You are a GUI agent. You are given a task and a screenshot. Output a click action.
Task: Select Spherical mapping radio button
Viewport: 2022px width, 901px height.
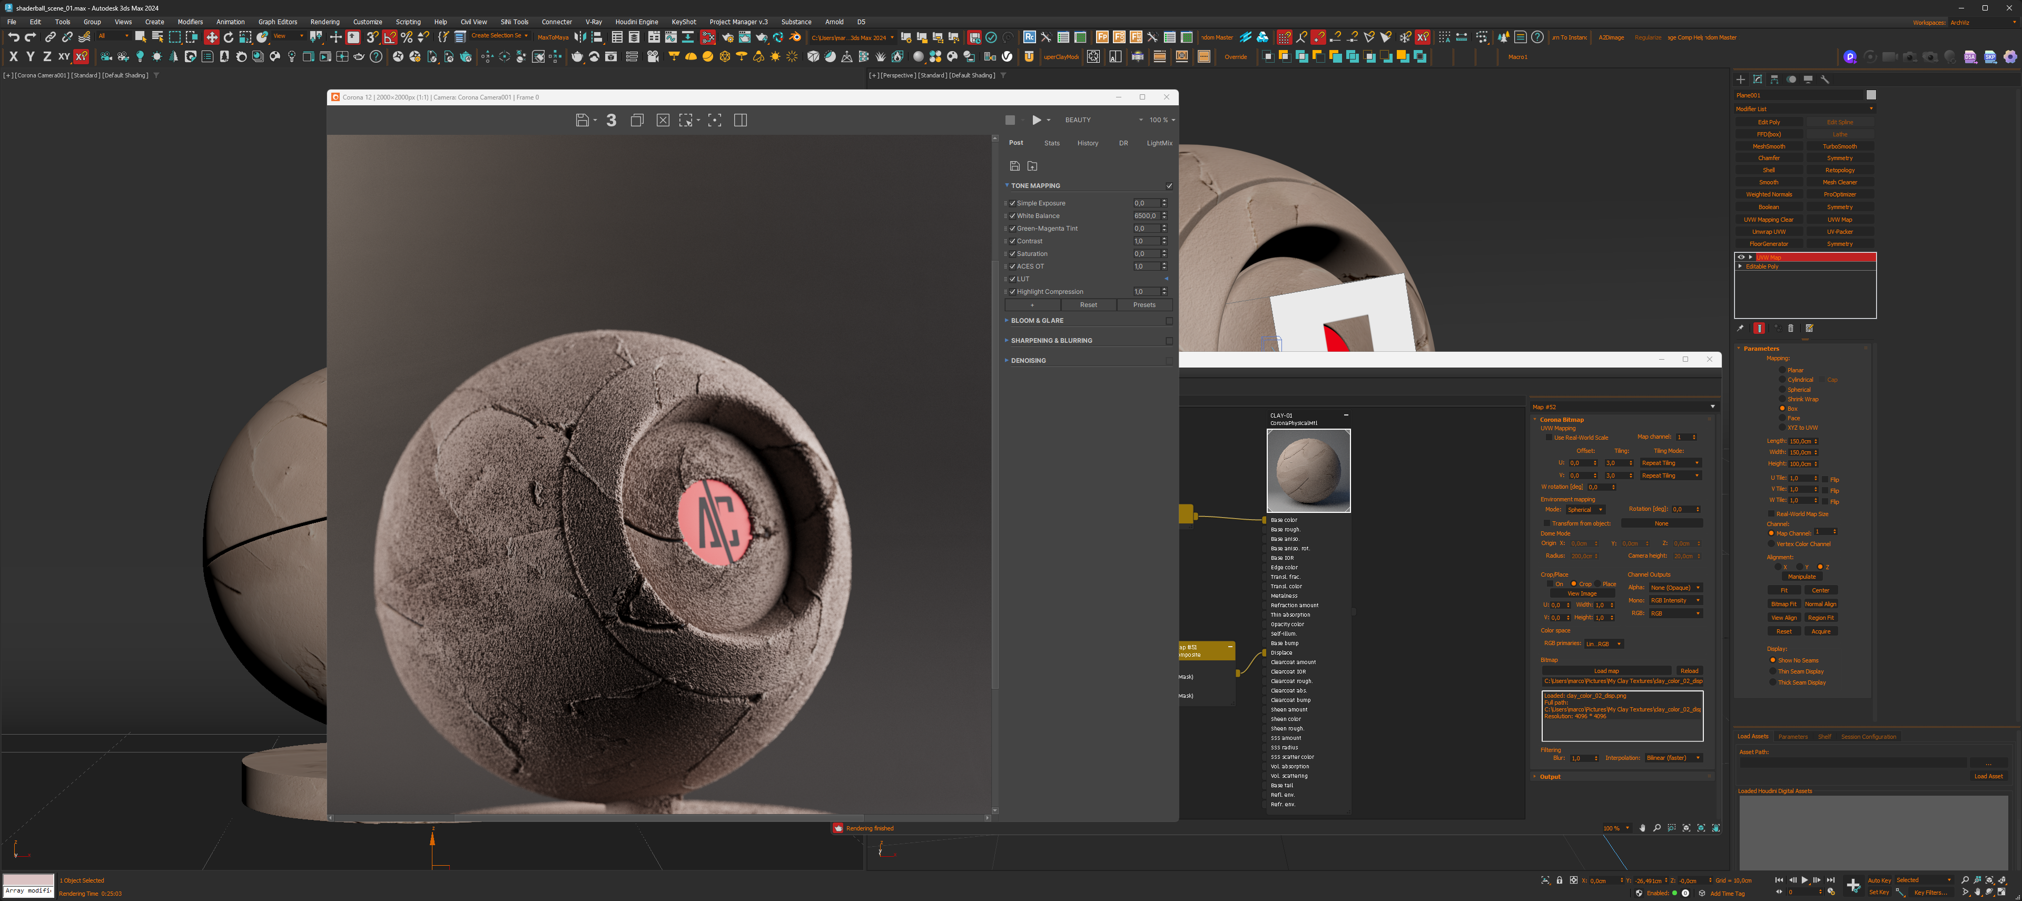[1782, 389]
